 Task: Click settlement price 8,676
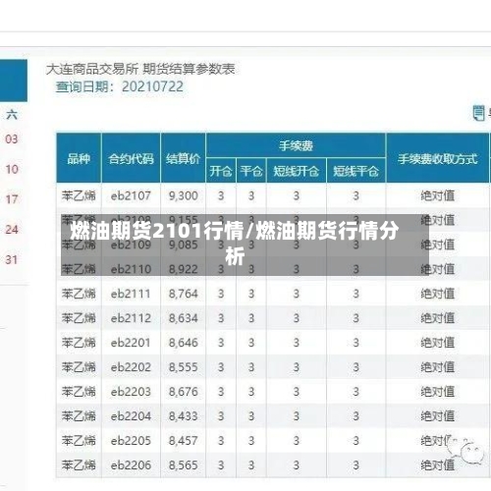click(x=184, y=392)
